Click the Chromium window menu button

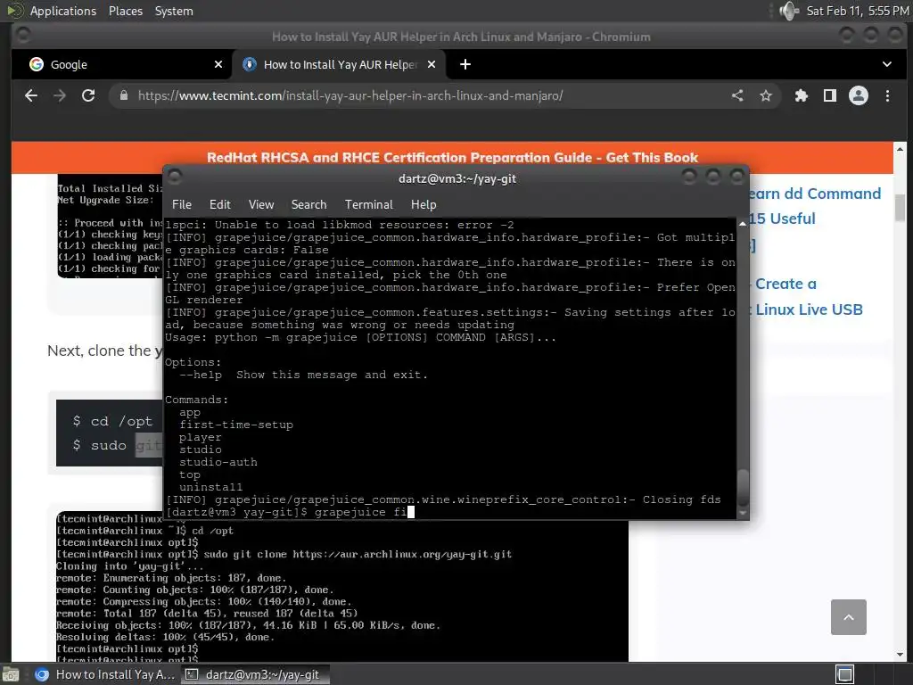[x=22, y=36]
